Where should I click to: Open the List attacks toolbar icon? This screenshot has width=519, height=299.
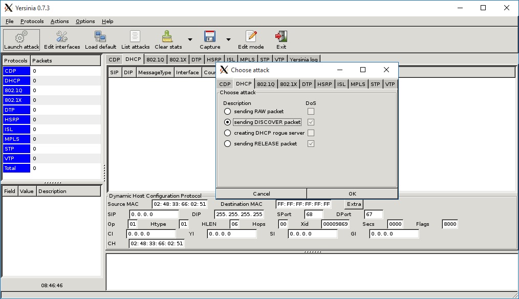click(135, 37)
